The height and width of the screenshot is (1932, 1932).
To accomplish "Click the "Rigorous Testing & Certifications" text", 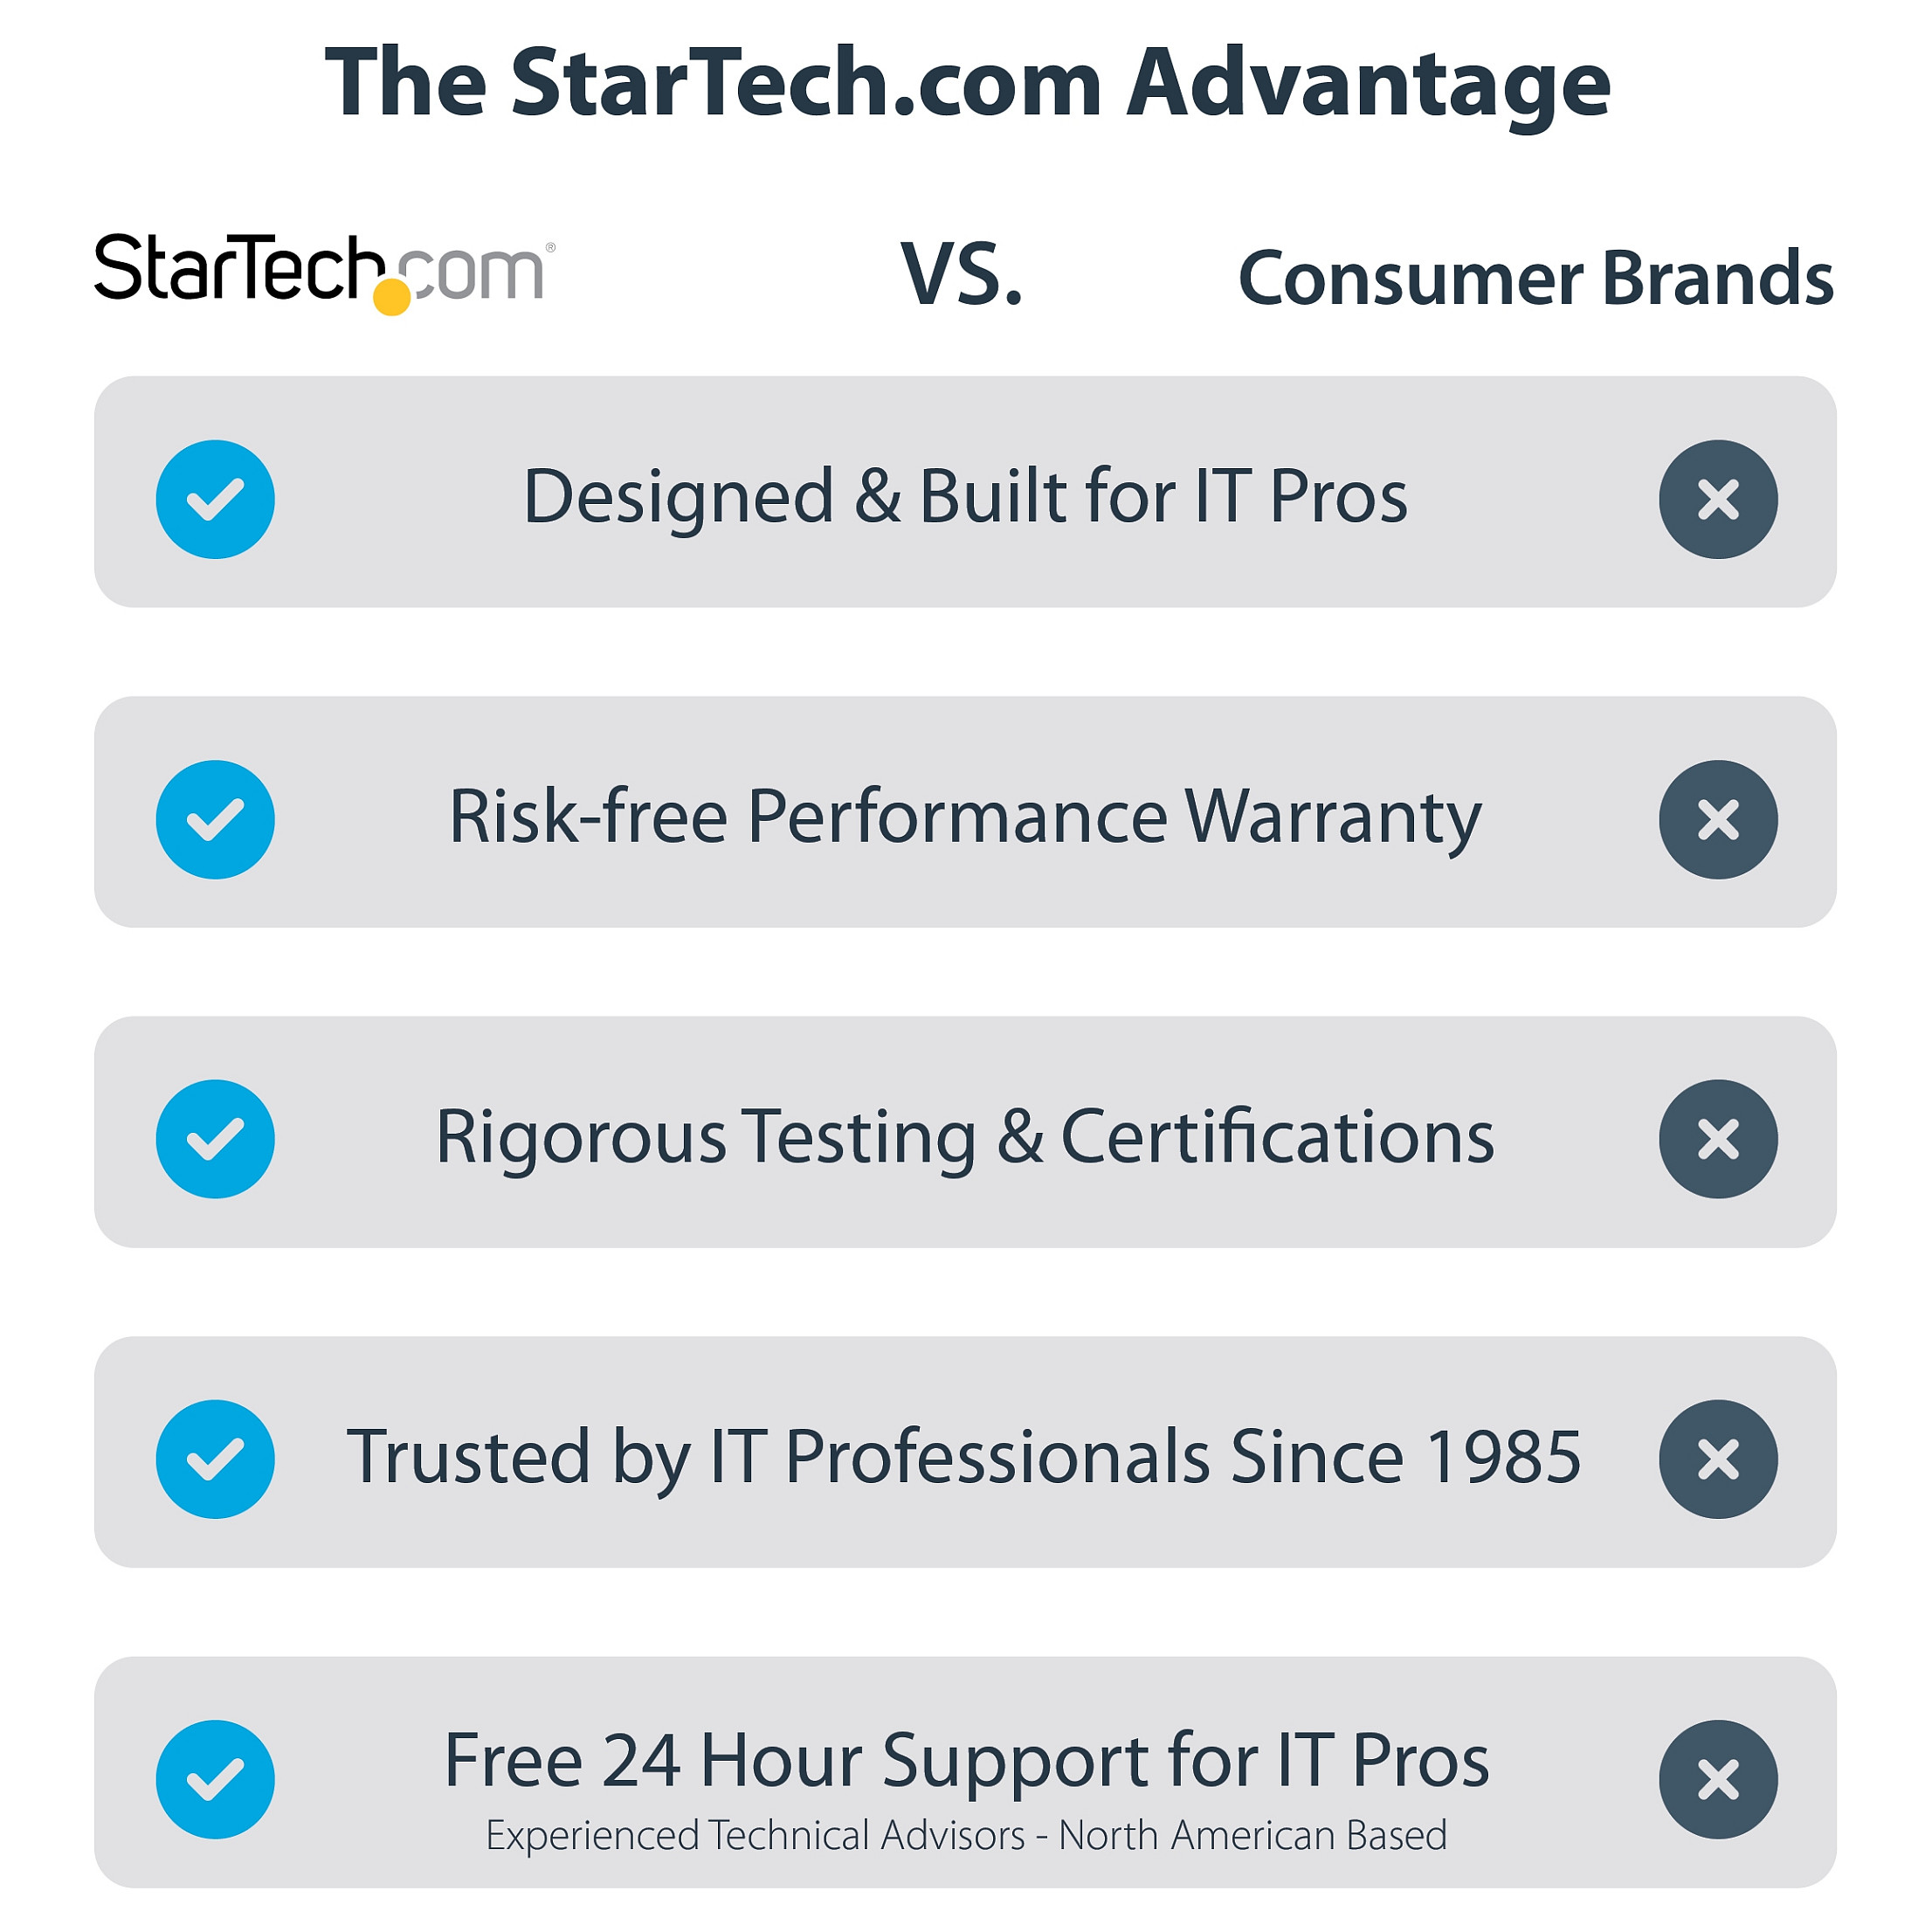I will click(x=965, y=1137).
